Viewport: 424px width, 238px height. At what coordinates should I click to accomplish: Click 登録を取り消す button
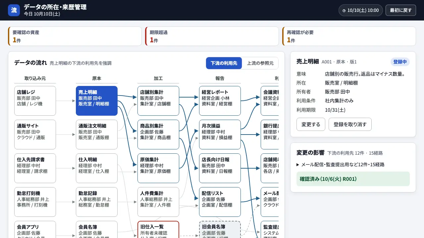point(350,124)
